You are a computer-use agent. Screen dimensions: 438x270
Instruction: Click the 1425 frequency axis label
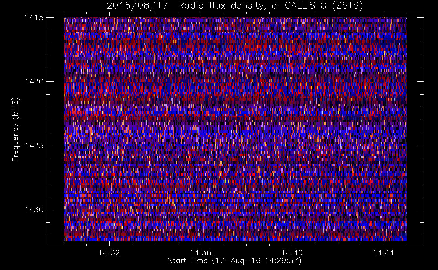(x=34, y=146)
